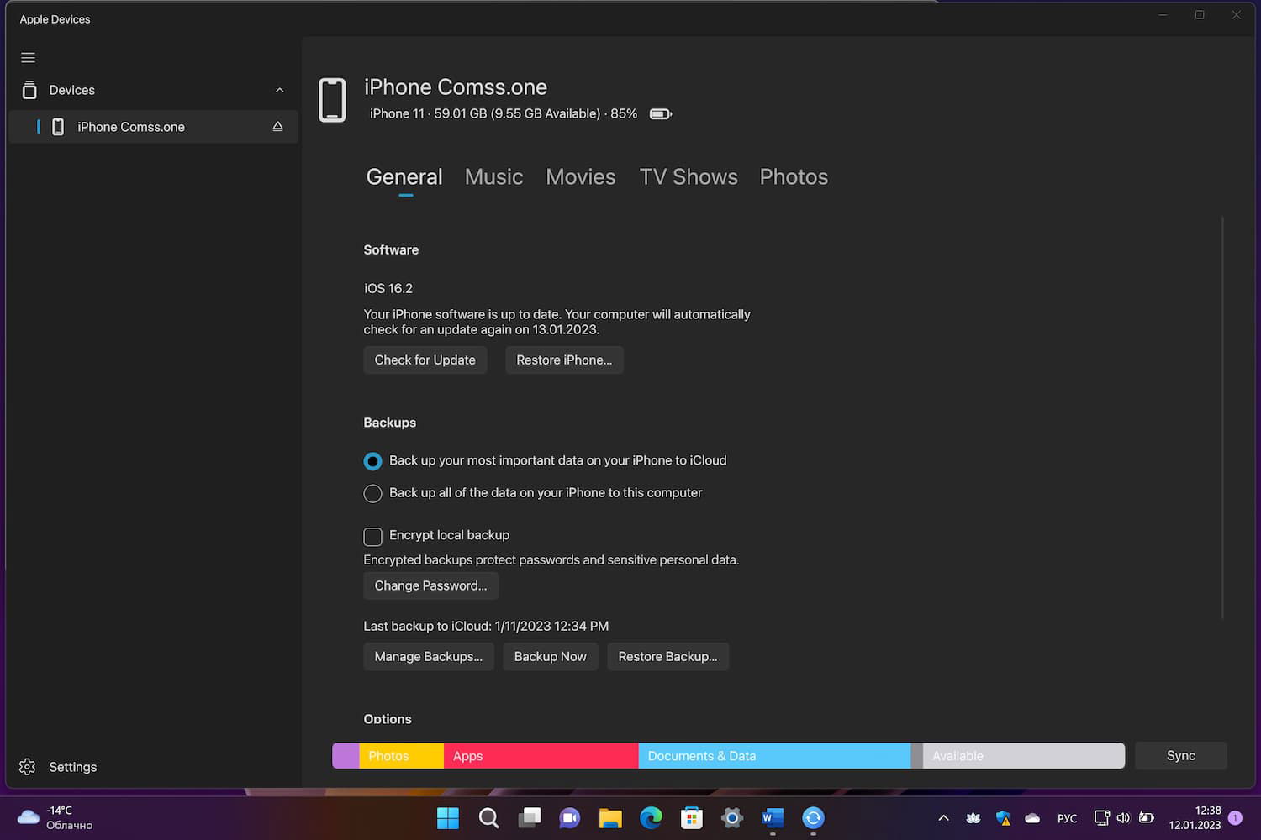1261x840 pixels.
Task: Click the large iPhone icon in header
Action: click(x=332, y=100)
